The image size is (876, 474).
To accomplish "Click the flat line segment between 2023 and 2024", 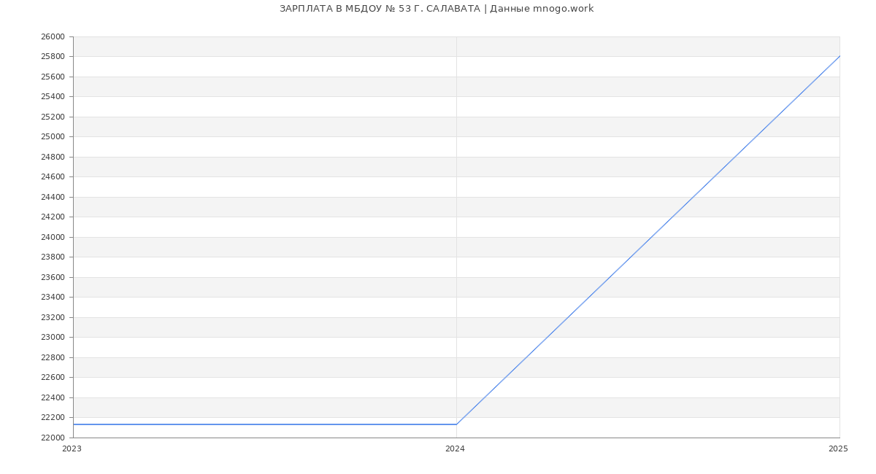I will click(264, 424).
